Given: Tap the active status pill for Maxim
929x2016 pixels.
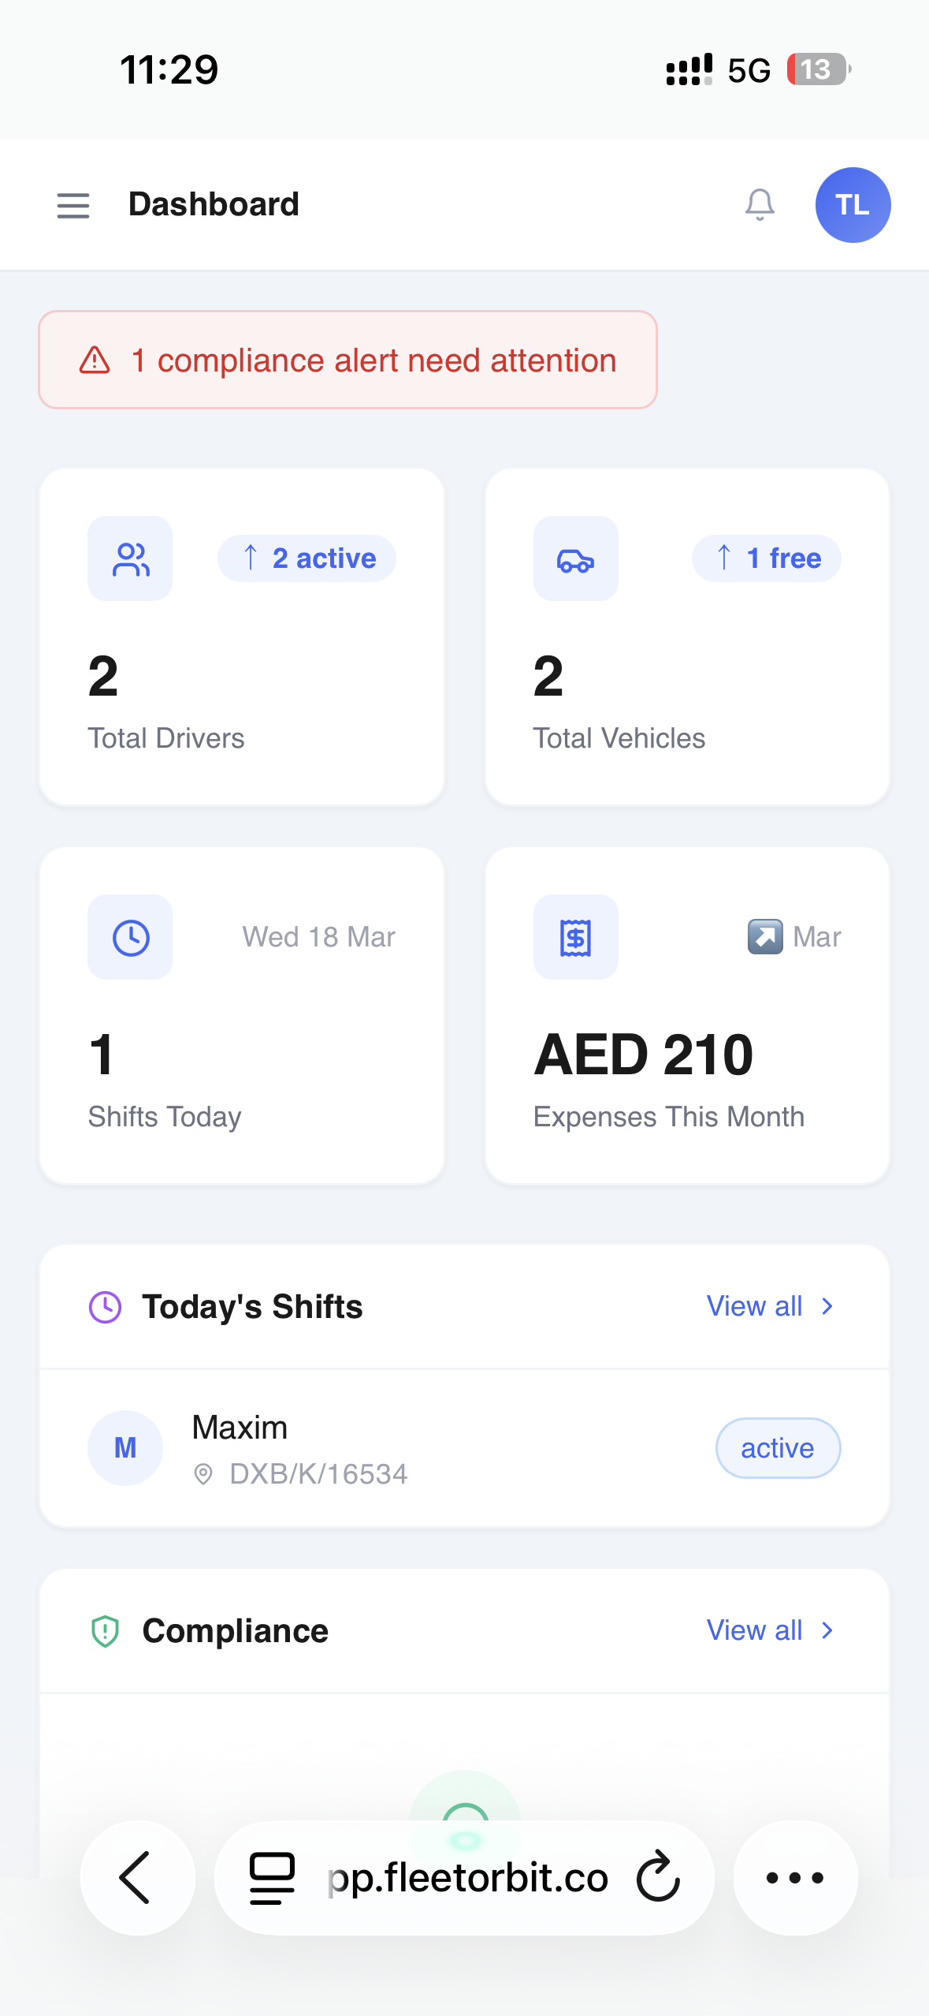Looking at the screenshot, I should 778,1448.
